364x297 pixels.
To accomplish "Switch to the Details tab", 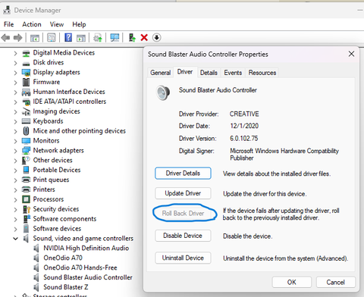I will 209,73.
